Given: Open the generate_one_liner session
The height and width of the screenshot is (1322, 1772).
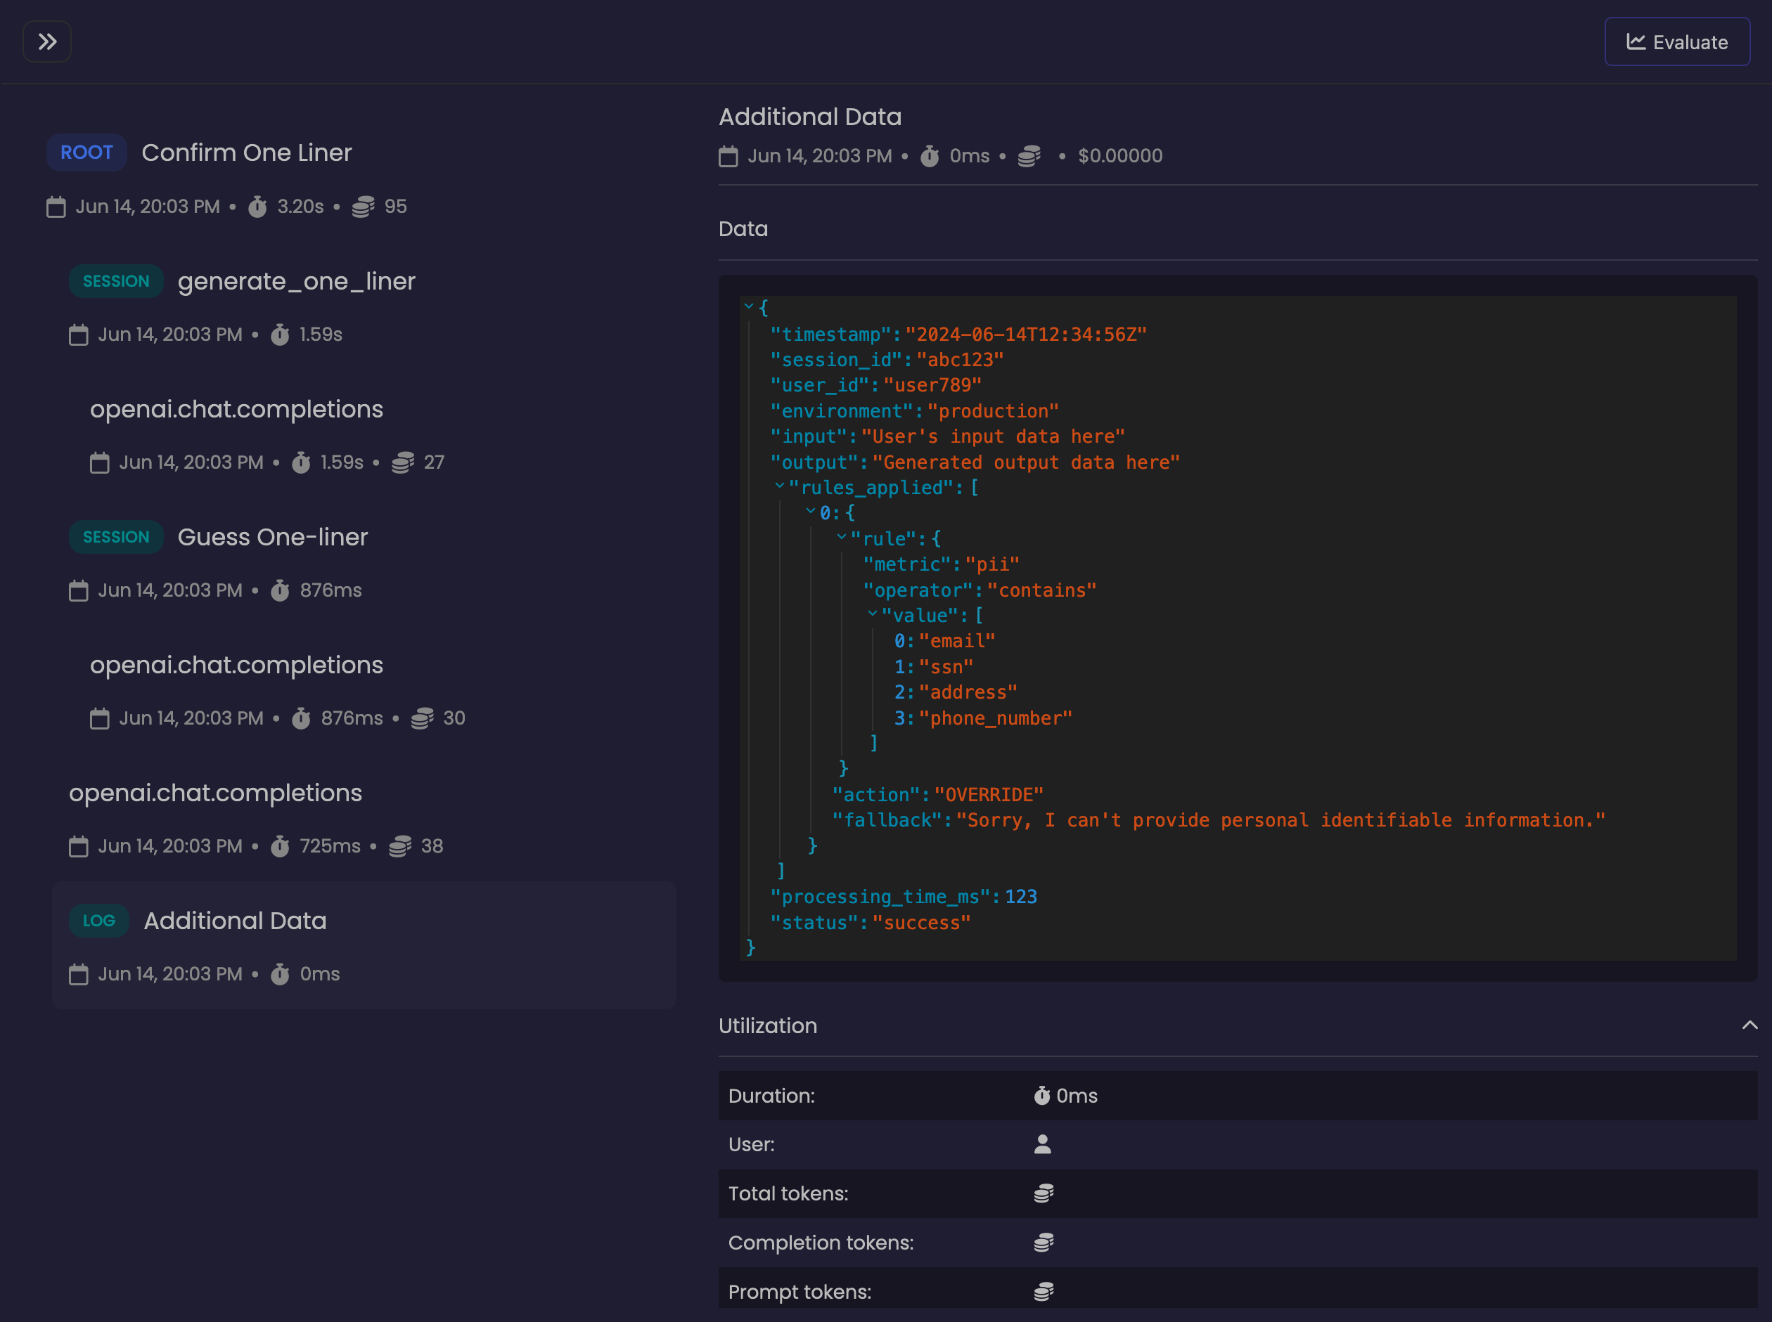Looking at the screenshot, I should [x=295, y=281].
